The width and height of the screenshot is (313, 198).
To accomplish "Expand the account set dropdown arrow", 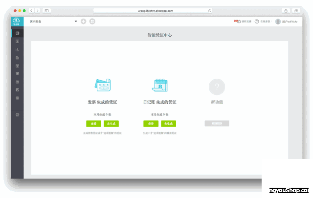I will click(x=76, y=22).
